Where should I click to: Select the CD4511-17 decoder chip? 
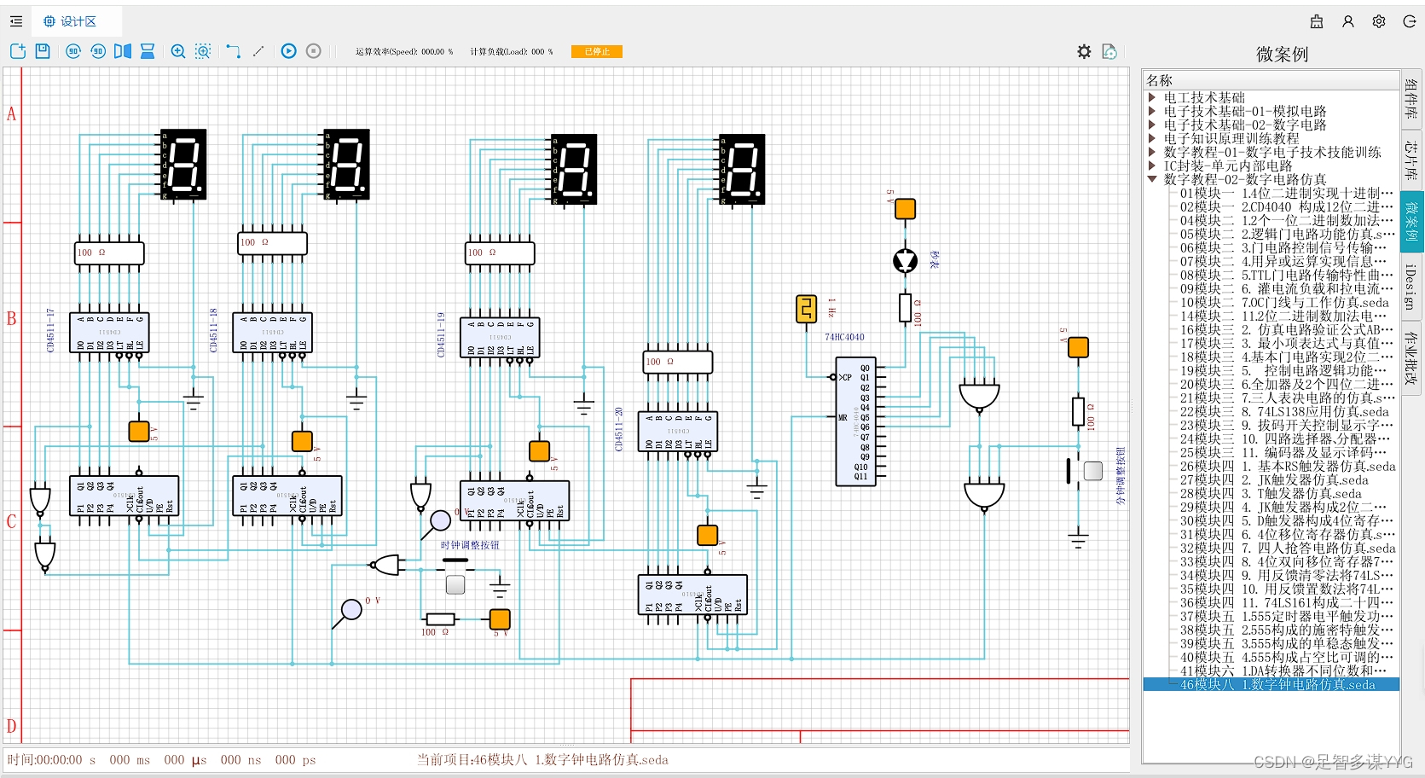tap(110, 333)
